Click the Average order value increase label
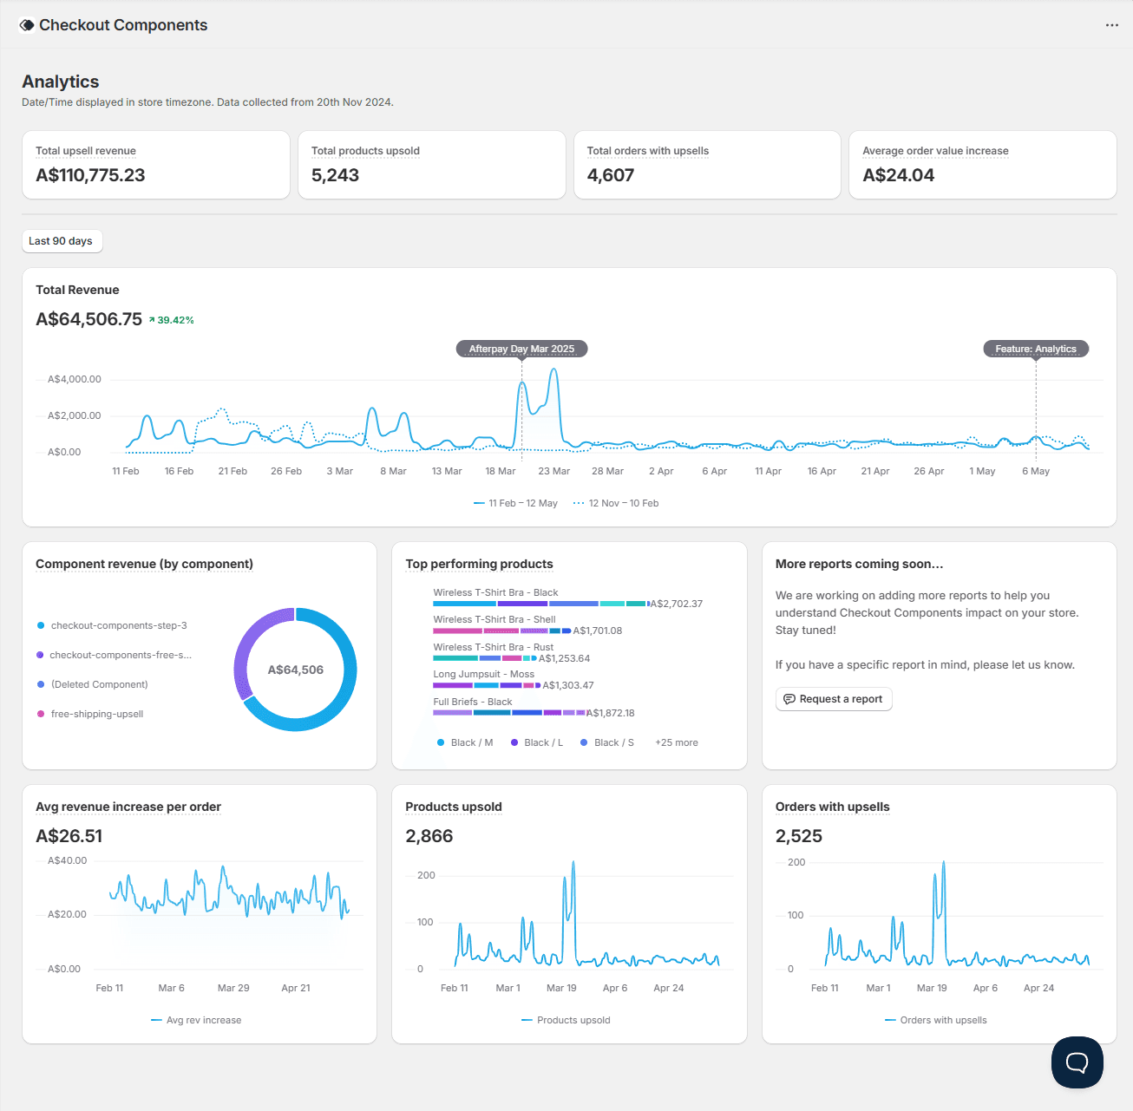This screenshot has height=1111, width=1133. pos(934,151)
